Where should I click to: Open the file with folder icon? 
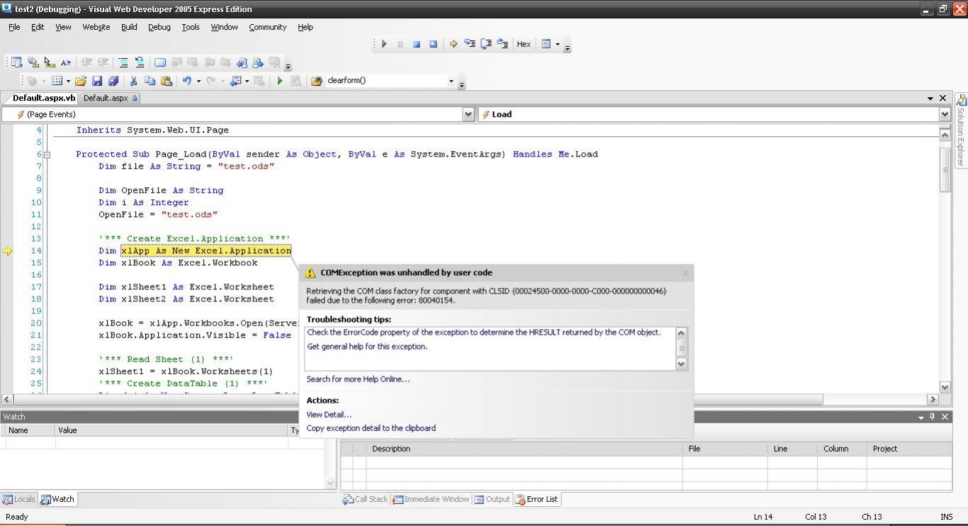point(81,81)
